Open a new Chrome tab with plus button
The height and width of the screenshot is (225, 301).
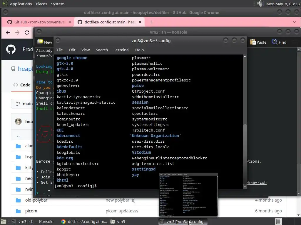(151, 22)
